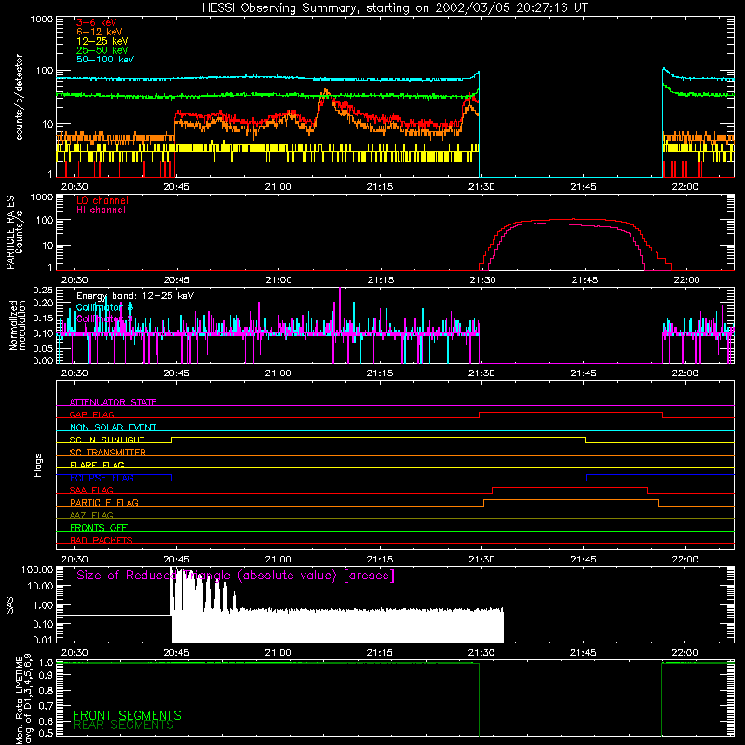745x745 pixels.
Task: Click the 21:15 tick label under the modulation panel
Action: click(x=380, y=373)
